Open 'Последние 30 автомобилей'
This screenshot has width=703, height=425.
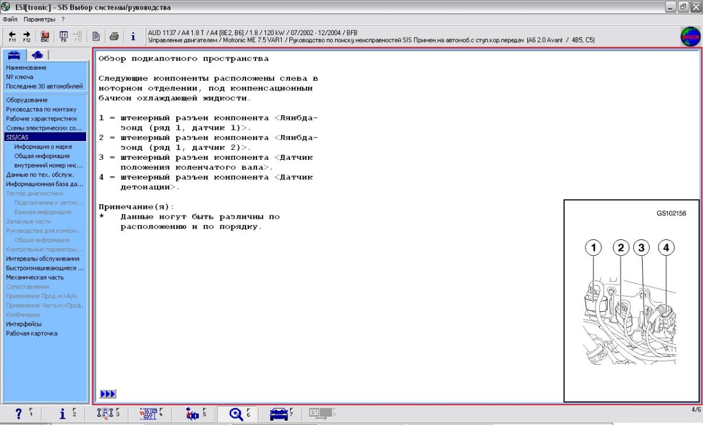click(45, 86)
